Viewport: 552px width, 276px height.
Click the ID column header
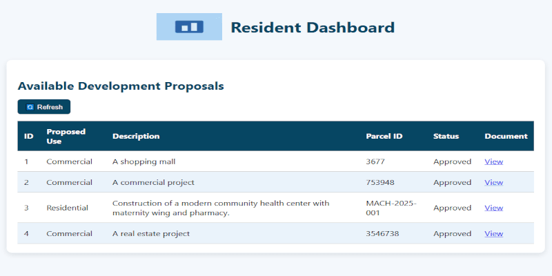(x=29, y=136)
